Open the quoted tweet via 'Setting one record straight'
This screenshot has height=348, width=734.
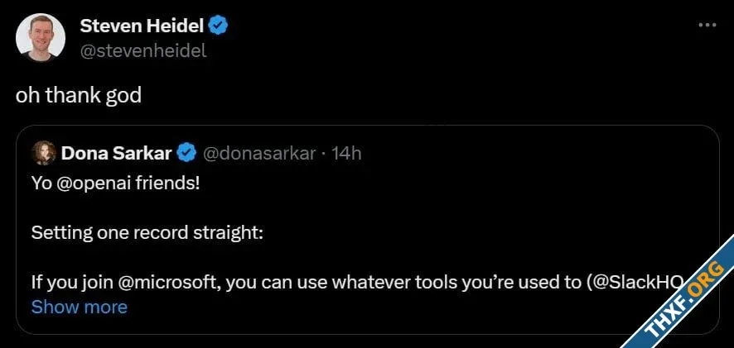click(147, 233)
